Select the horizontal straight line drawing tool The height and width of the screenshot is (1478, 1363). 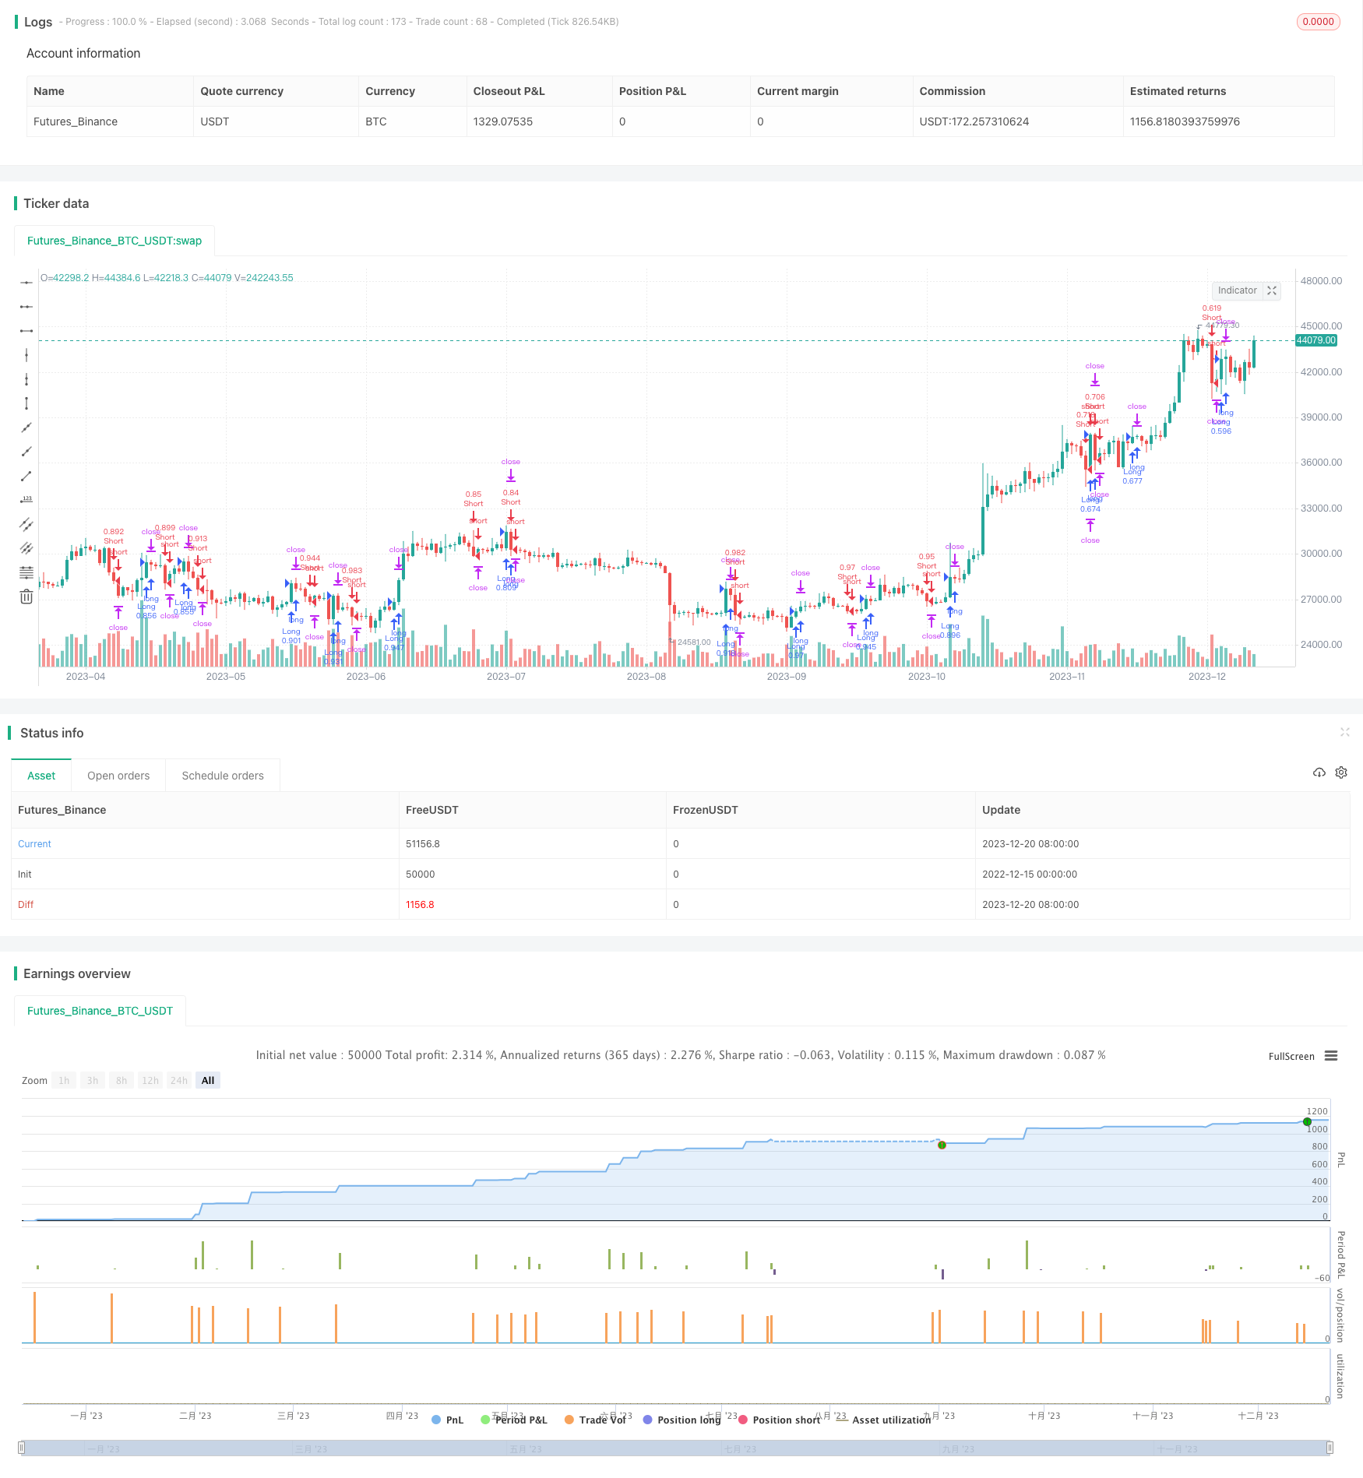pos(26,283)
